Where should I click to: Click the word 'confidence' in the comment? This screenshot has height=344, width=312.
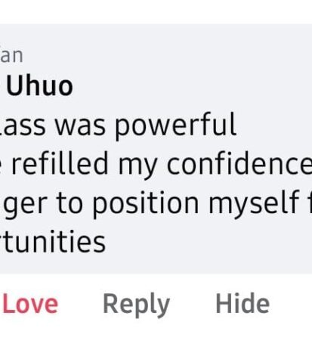tap(239, 163)
